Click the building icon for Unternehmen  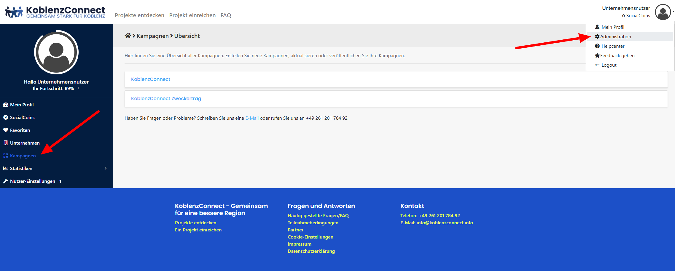(x=6, y=143)
